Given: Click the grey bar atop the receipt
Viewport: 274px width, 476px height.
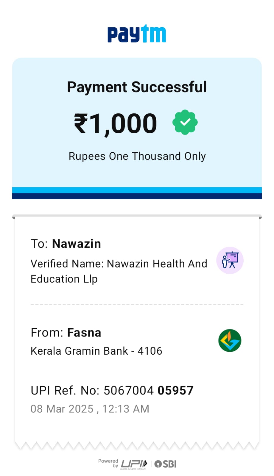Looking at the screenshot, I should (x=137, y=216).
